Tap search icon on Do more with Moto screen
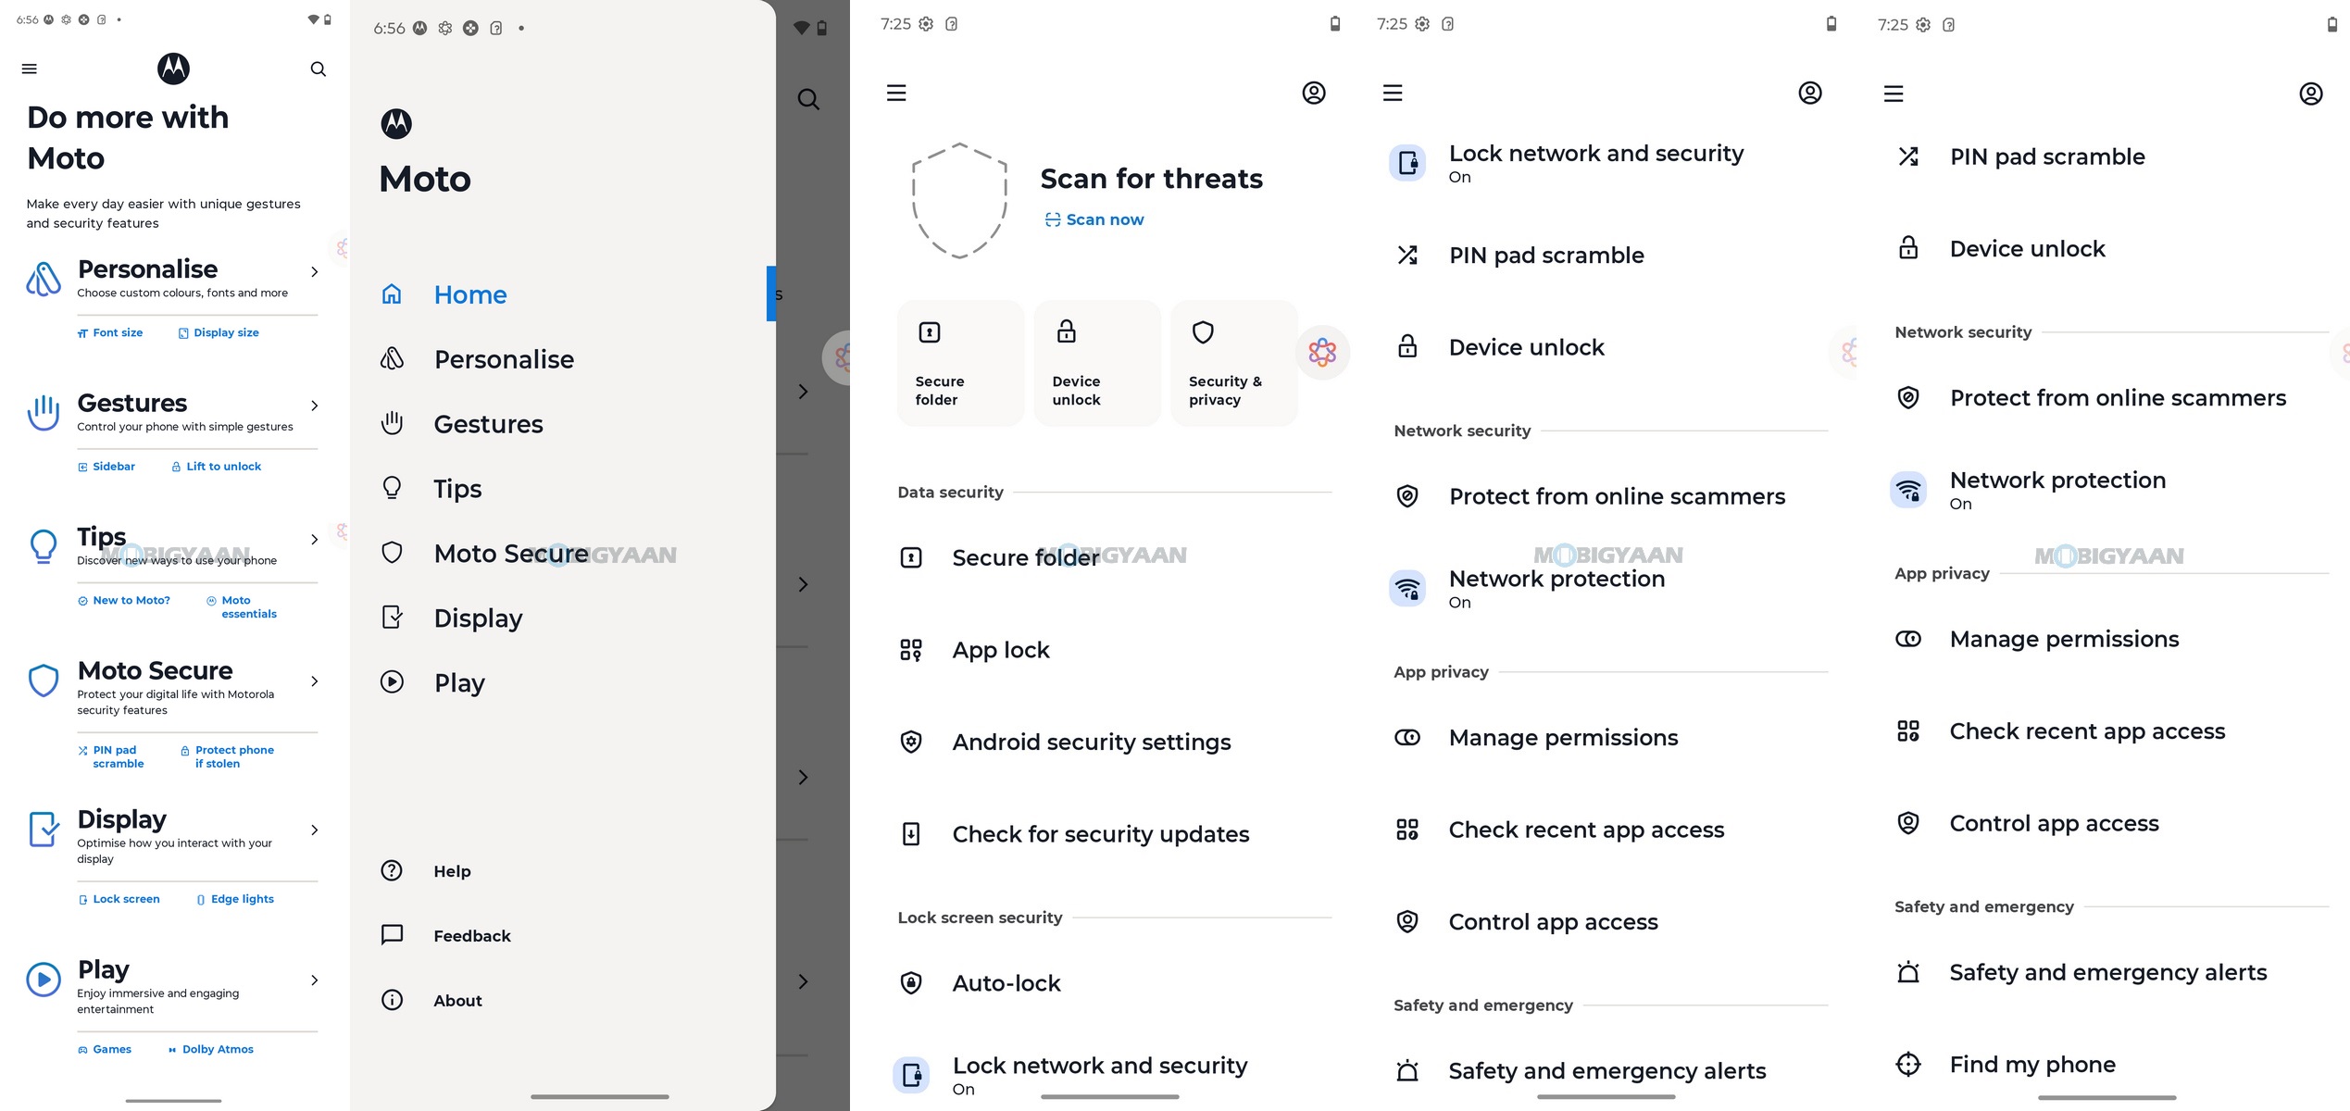 tap(318, 69)
